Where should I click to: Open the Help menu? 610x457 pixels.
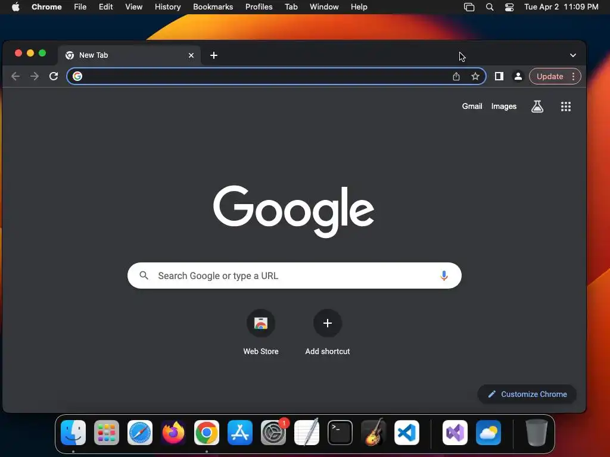(x=359, y=7)
